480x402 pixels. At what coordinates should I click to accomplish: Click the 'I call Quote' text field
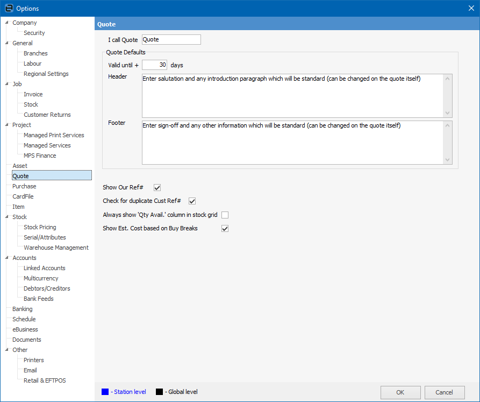click(x=171, y=40)
